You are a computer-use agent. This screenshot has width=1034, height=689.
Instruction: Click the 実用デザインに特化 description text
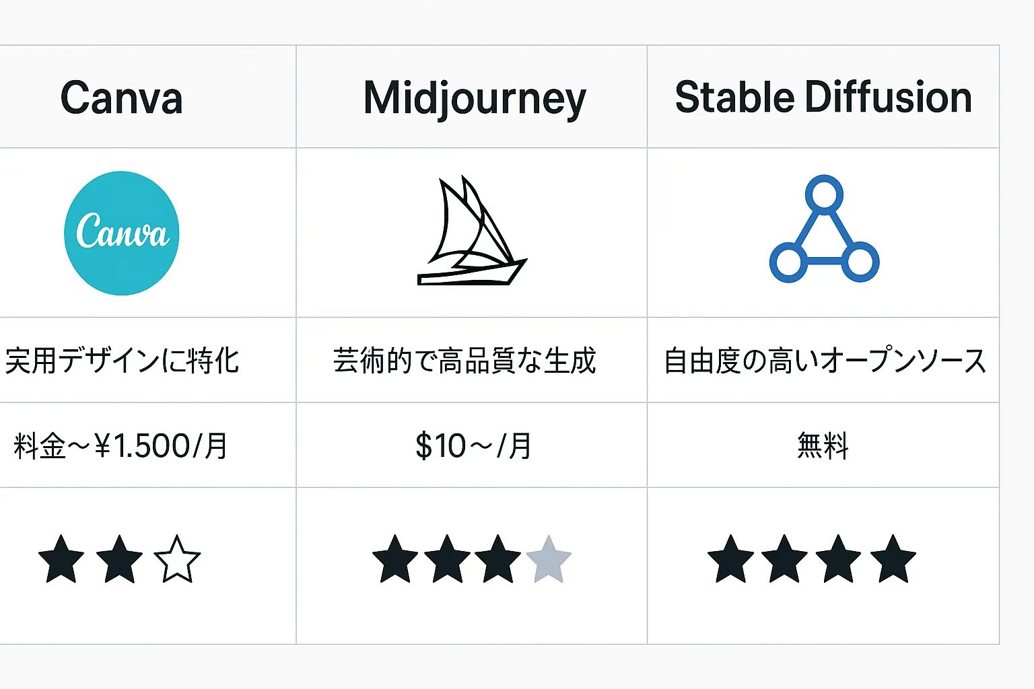[122, 361]
